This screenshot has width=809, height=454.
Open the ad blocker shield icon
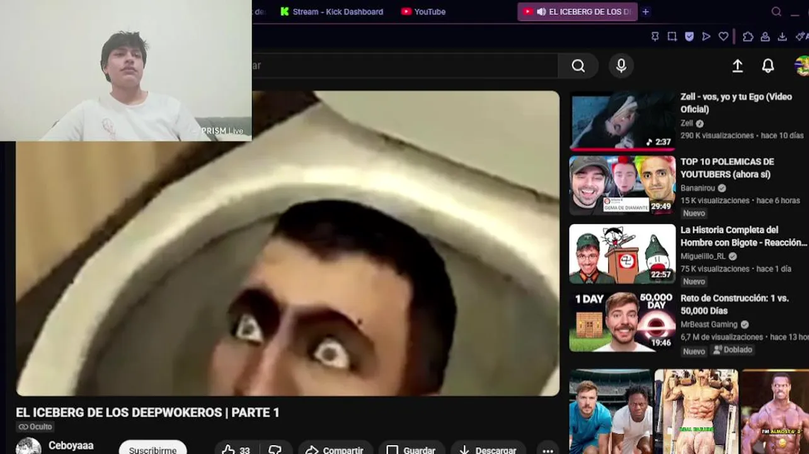point(689,37)
